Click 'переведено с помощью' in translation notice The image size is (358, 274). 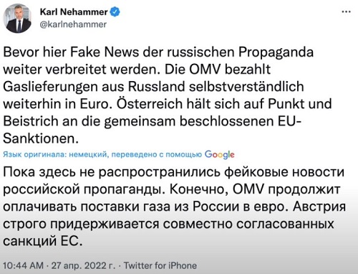[157, 154]
